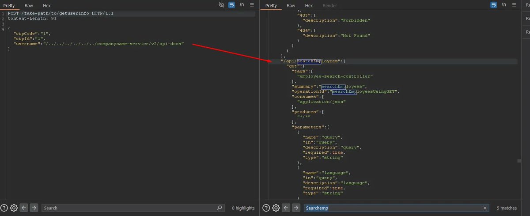Image resolution: width=530 pixels, height=216 pixels.
Task: Open search help icon under response panel
Action: 266,208
